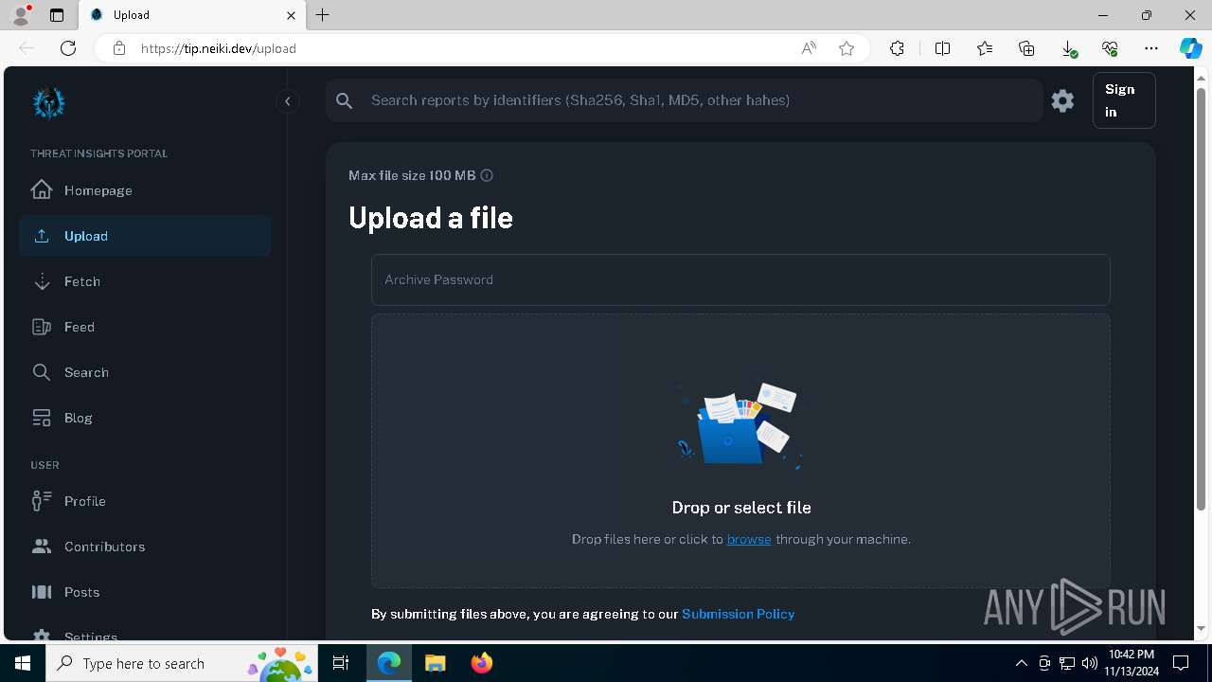Open File Explorer from the taskbar
Screen dimensions: 1212x682
[435, 663]
